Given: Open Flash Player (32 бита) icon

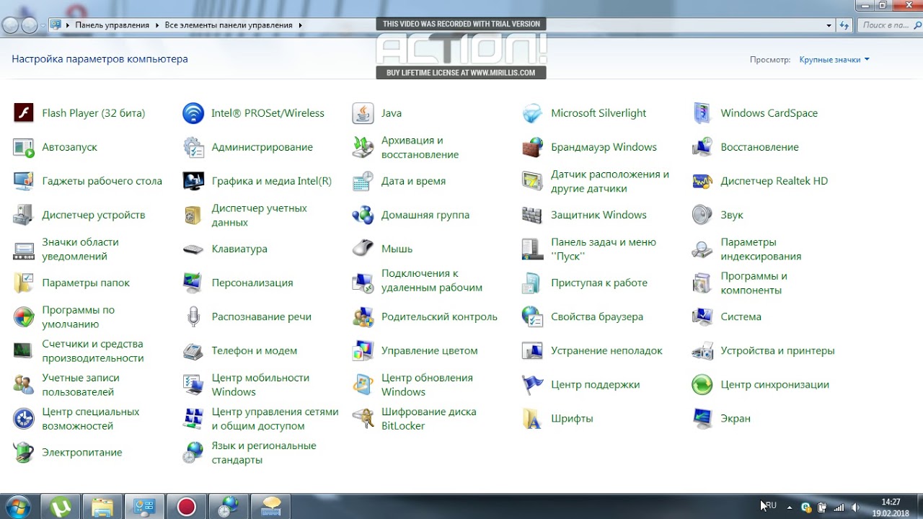Looking at the screenshot, I should [24, 113].
